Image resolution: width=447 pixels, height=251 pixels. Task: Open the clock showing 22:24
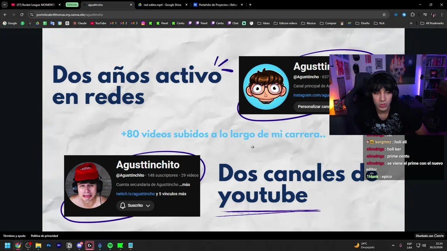tap(436, 245)
